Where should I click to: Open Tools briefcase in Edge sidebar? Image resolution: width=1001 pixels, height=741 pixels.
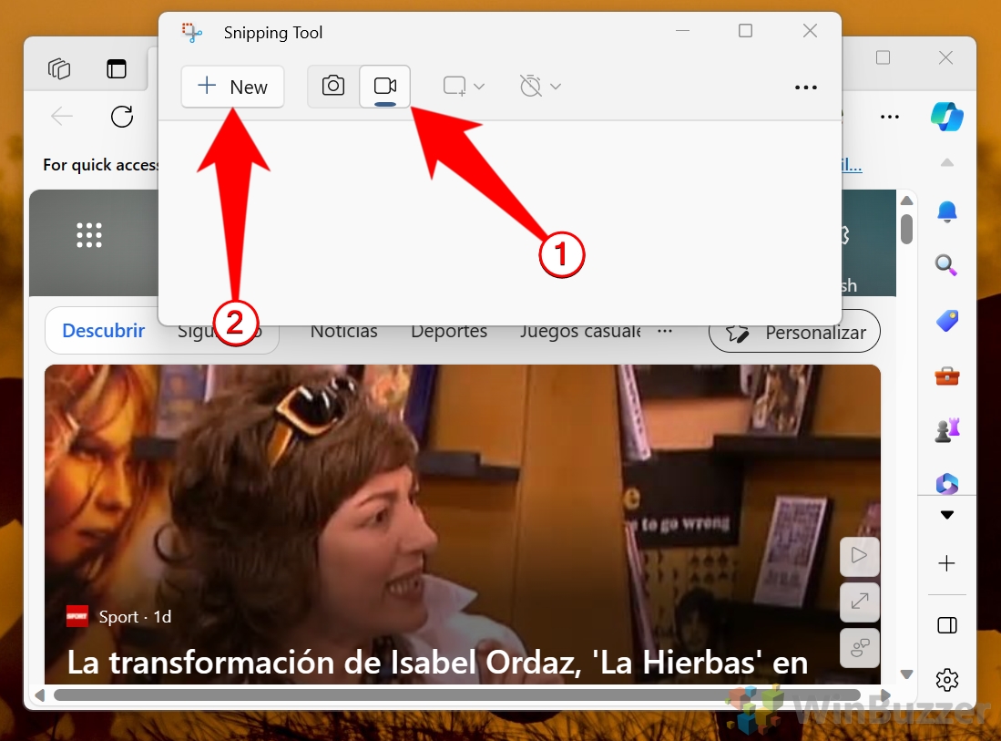click(x=946, y=376)
